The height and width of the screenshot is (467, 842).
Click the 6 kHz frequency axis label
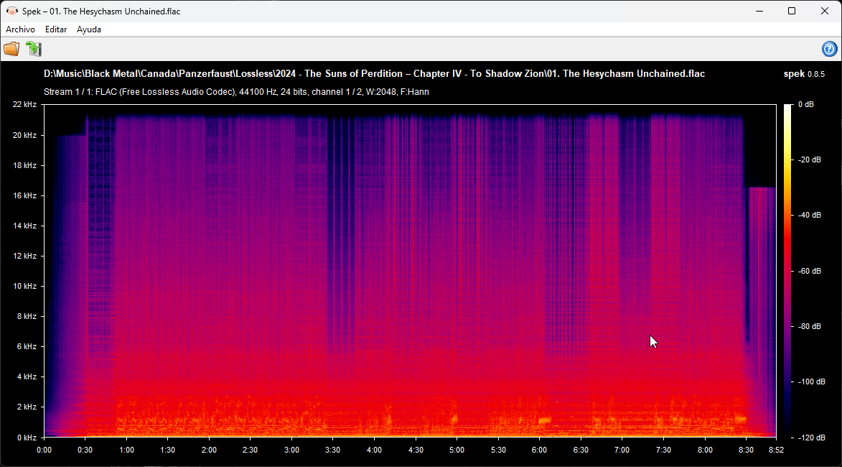click(x=27, y=346)
